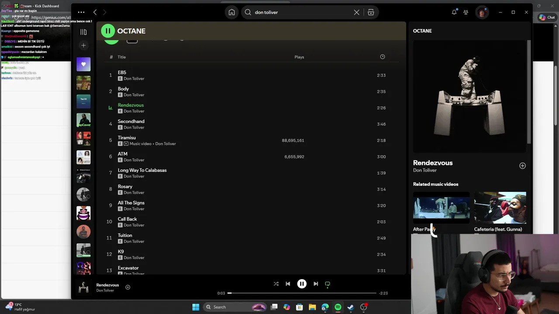Screen dimensions: 559x314
Task: Open OCTANE album art in side panel
Action: pyautogui.click(x=469, y=96)
